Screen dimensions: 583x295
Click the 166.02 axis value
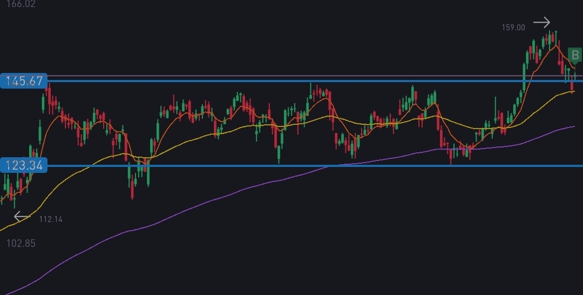[x=21, y=4]
